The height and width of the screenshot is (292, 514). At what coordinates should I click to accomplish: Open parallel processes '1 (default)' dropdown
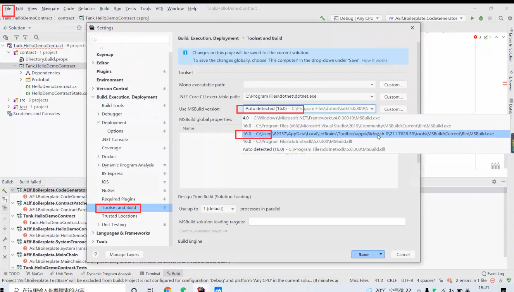pos(219,209)
